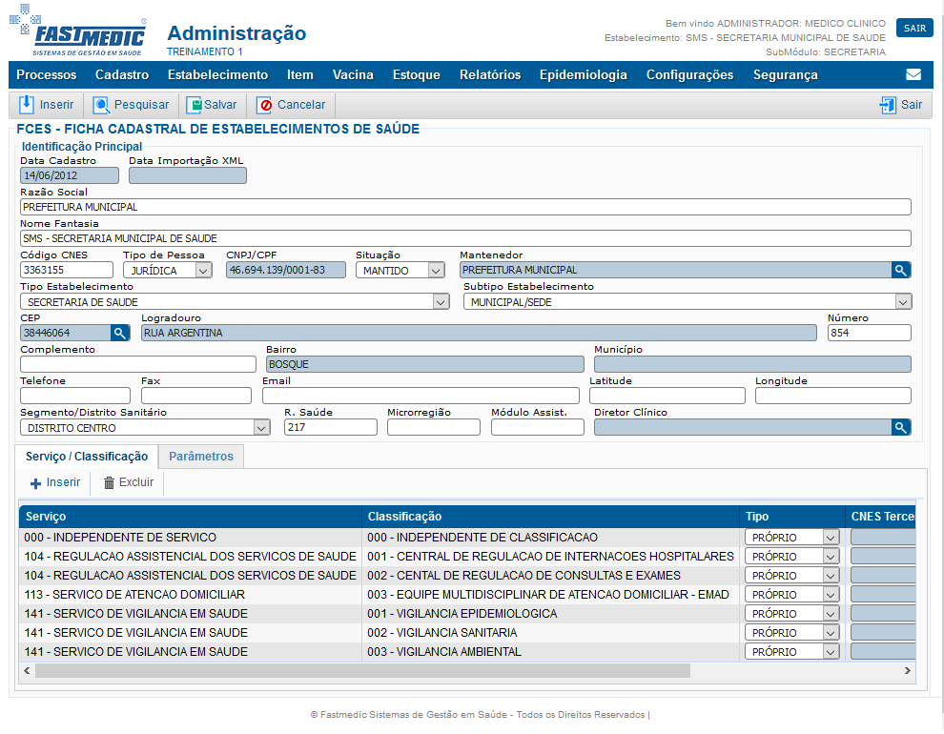Click the plus Inserir service icon
This screenshot has height=734, width=944.
(x=35, y=483)
